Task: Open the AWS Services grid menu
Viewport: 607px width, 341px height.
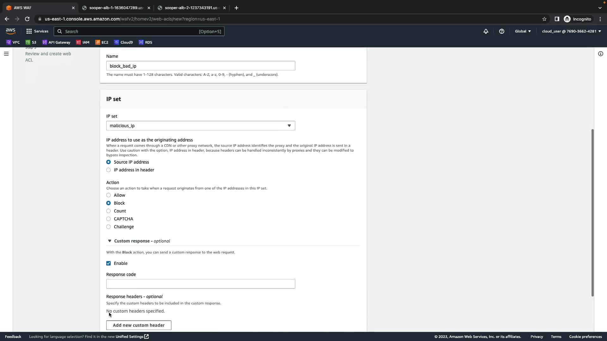Action: 37,31
